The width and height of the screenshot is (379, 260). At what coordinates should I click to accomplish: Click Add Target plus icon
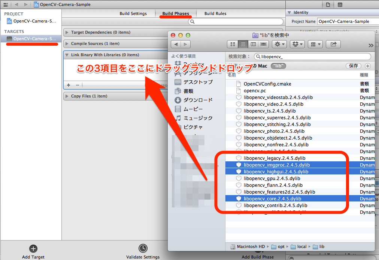click(x=33, y=249)
